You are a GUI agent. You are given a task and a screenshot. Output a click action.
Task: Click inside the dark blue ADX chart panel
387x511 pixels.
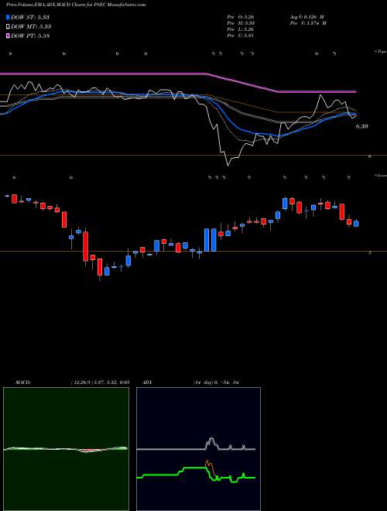pos(198,449)
